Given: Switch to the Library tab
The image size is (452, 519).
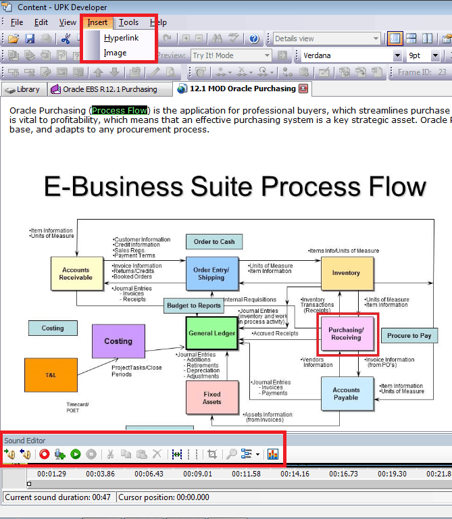Looking at the screenshot, I should point(23,89).
